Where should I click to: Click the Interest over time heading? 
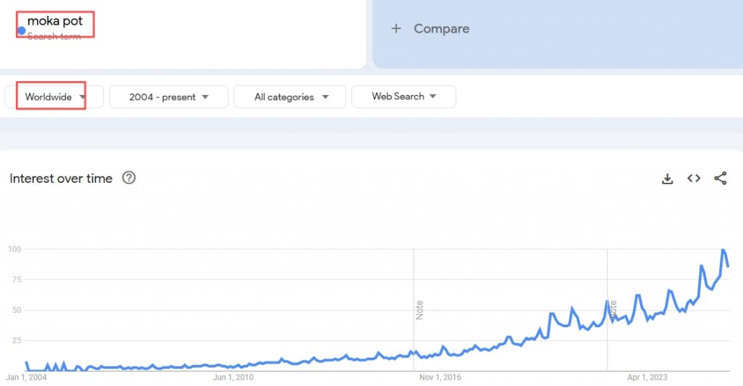[61, 178]
